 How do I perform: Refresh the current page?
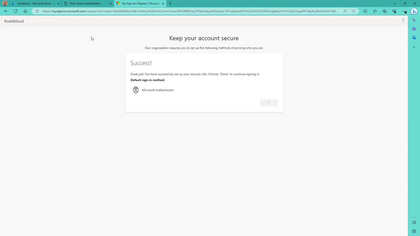[15, 11]
